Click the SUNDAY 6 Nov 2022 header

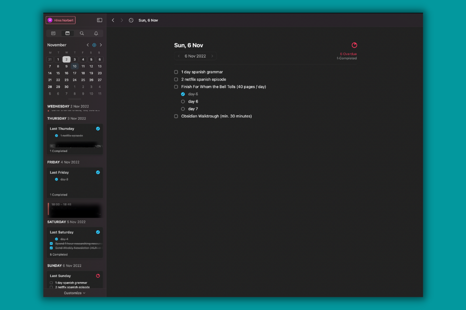click(x=64, y=266)
